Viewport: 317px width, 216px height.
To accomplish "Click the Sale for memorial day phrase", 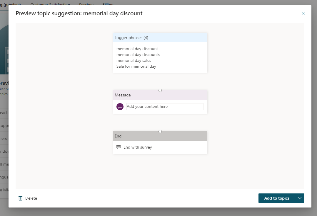I will point(136,66).
